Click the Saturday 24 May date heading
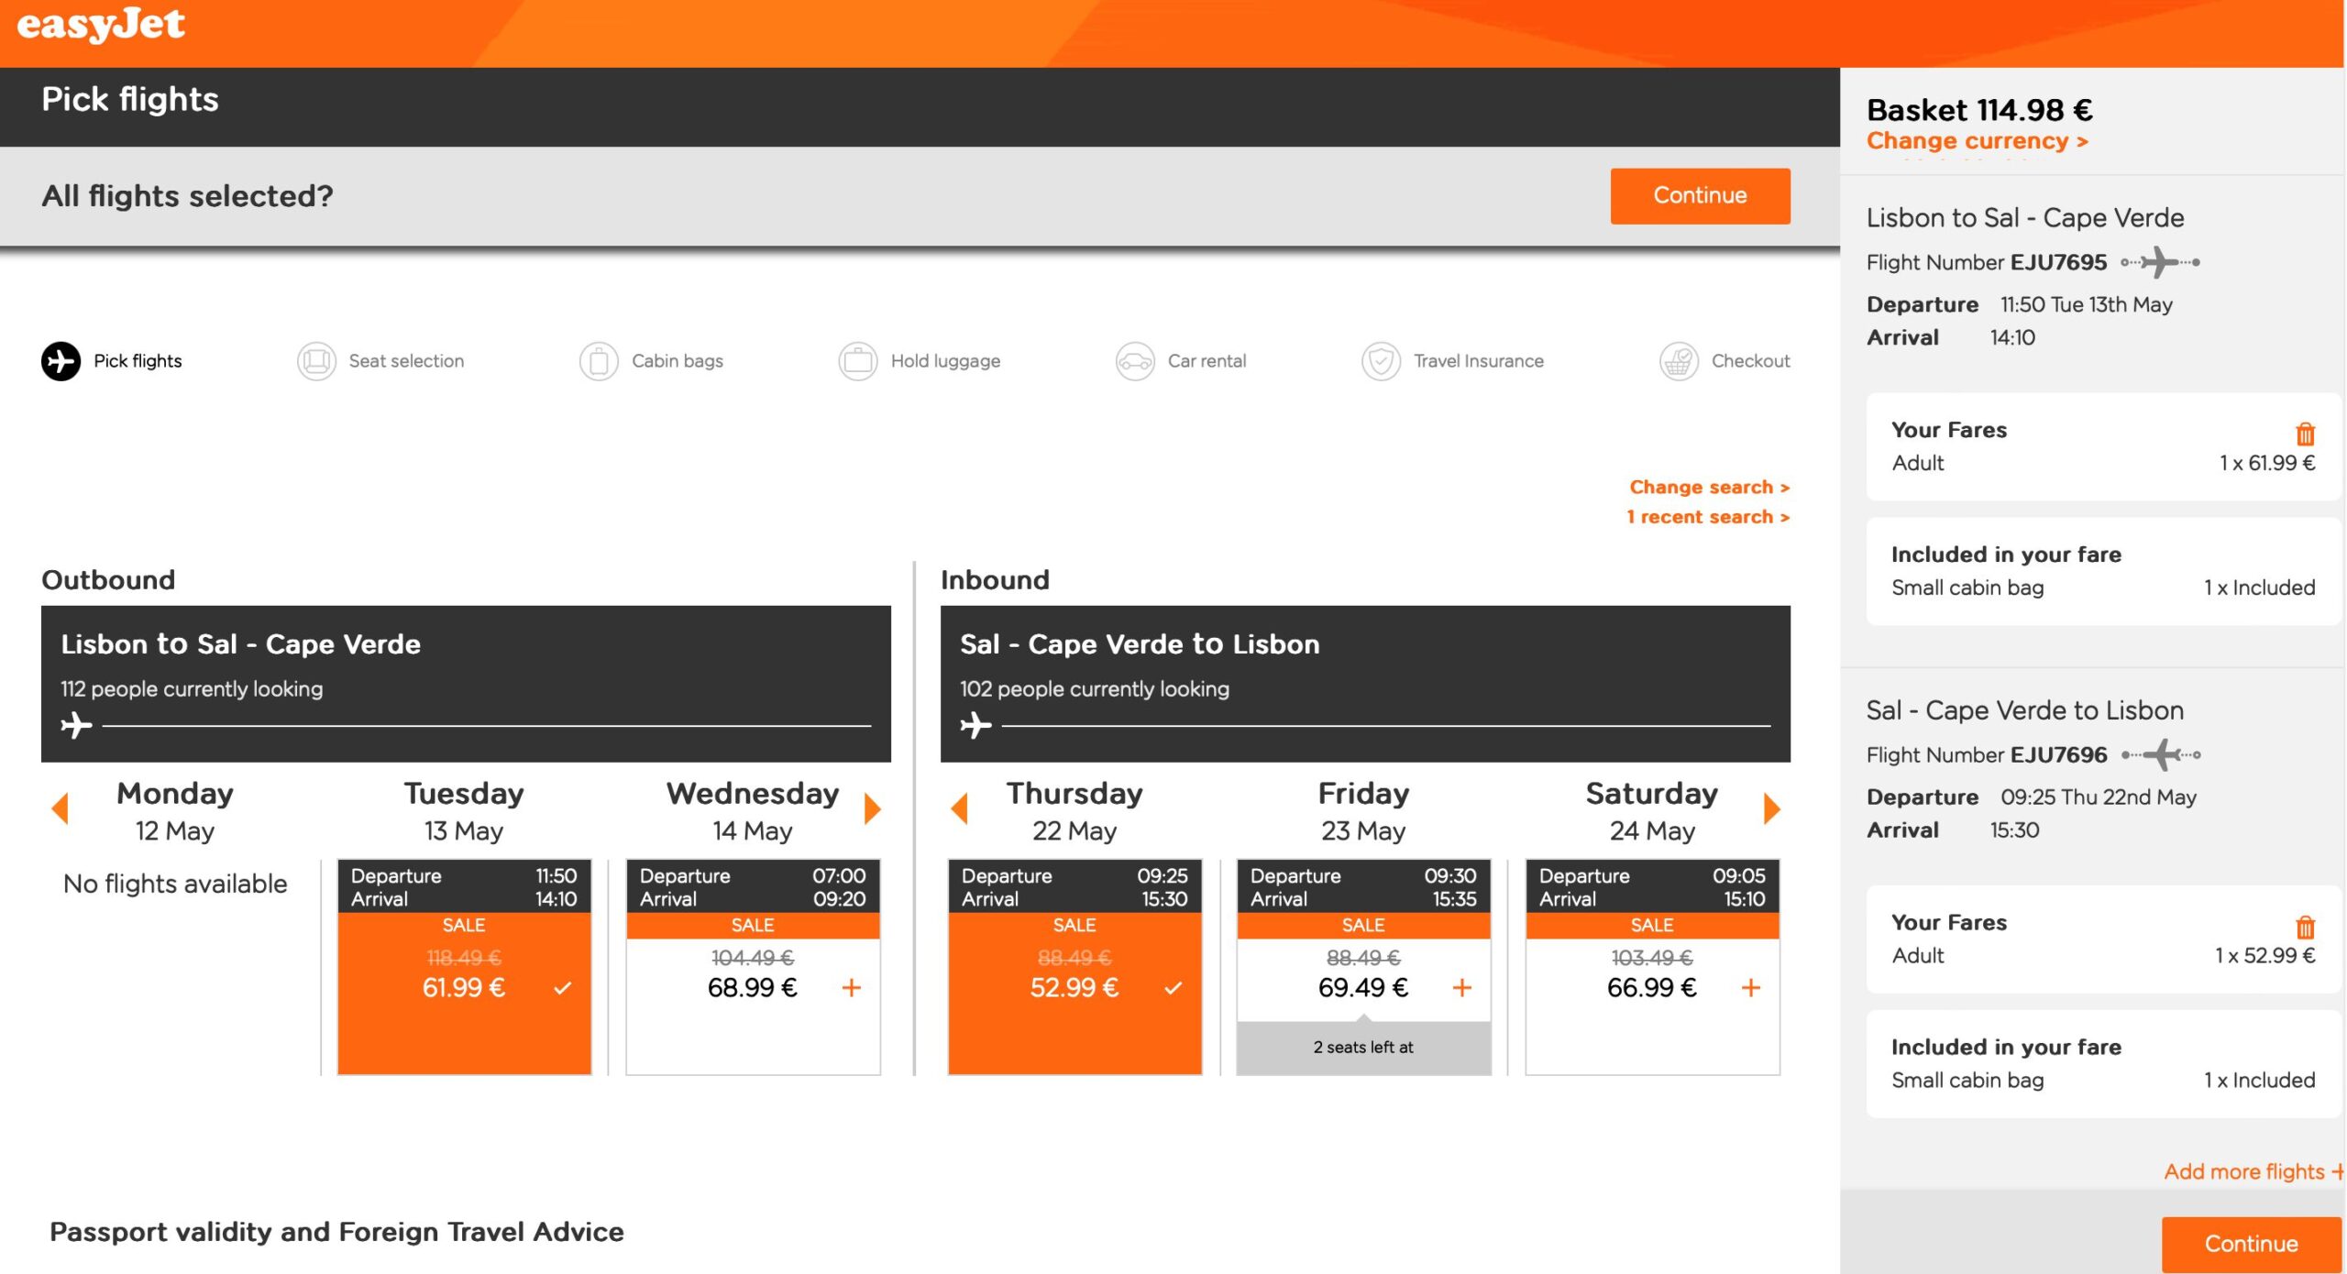Viewport: 2347px width, 1274px height. click(x=1652, y=811)
